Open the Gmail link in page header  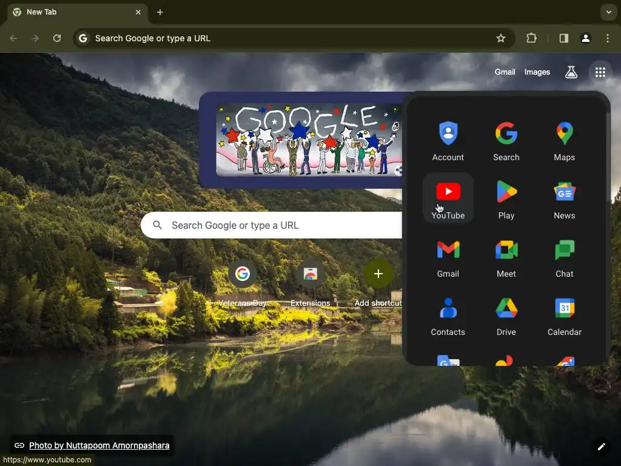[505, 72]
